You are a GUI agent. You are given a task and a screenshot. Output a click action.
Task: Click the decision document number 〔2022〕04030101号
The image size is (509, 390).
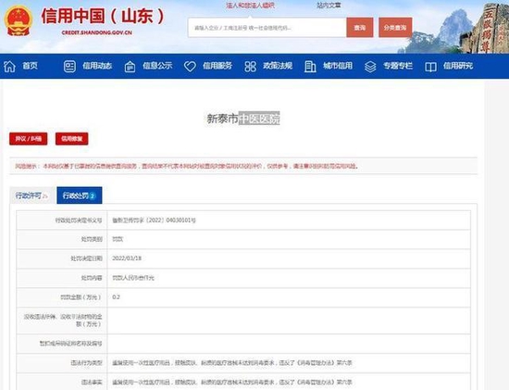[155, 220]
